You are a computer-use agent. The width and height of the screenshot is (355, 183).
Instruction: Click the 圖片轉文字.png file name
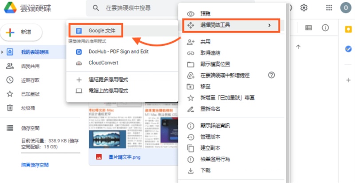point(125,157)
